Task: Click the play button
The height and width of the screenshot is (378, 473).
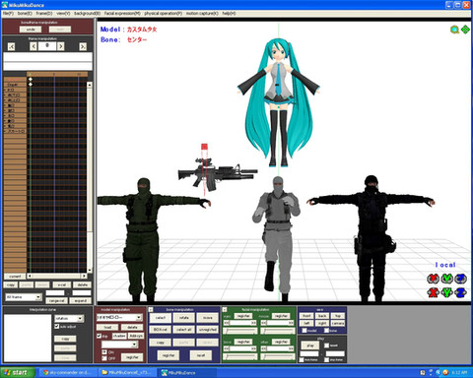Action: pyautogui.click(x=310, y=346)
